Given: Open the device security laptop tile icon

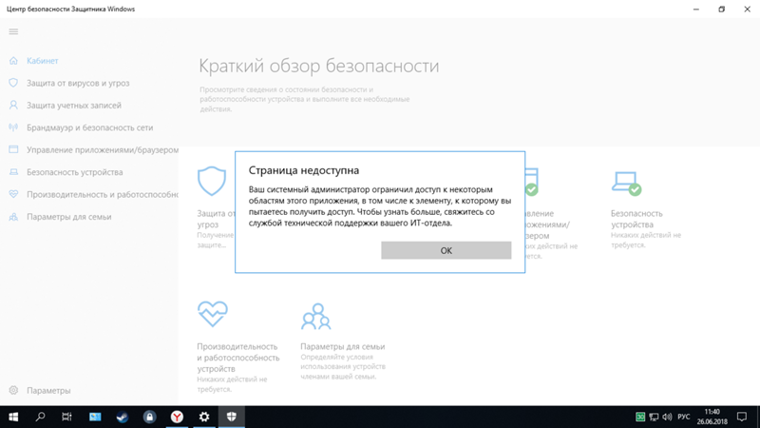Looking at the screenshot, I should coord(626,184).
